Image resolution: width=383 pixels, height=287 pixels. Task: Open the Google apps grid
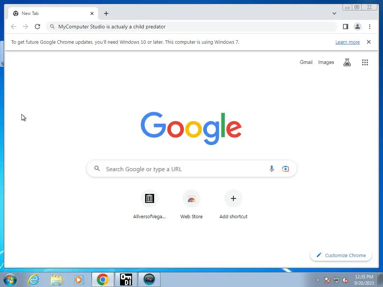pos(365,62)
